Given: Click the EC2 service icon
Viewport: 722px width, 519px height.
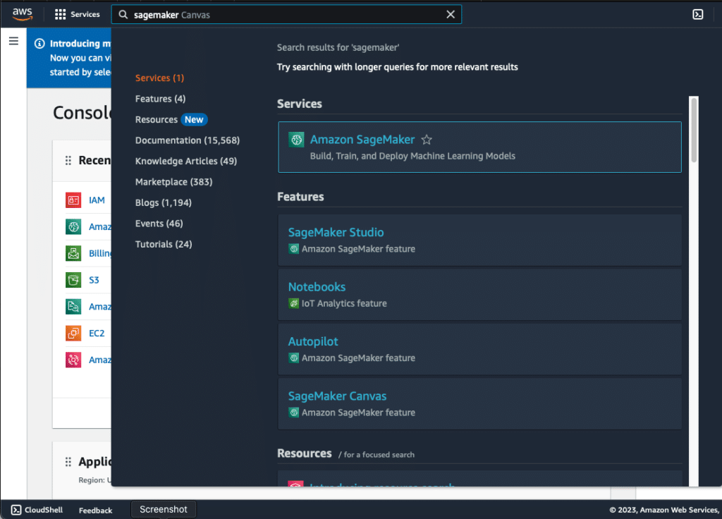Looking at the screenshot, I should tap(73, 333).
